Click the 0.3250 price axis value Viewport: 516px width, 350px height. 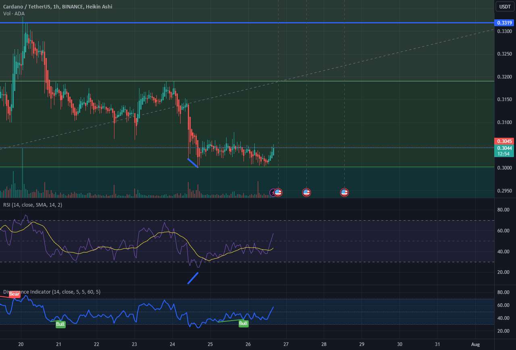(x=504, y=54)
